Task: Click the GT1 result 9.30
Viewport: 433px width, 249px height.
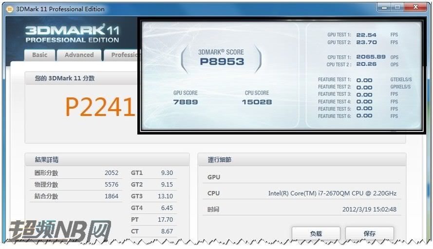Action: click(167, 172)
